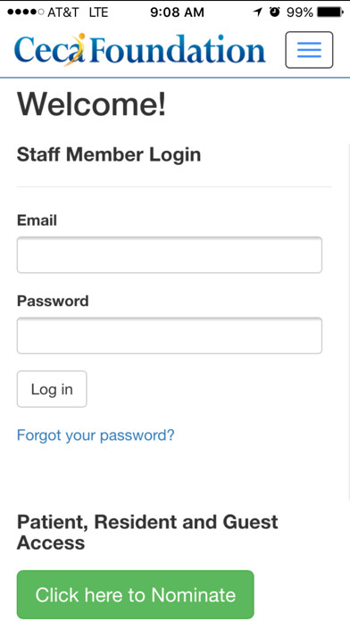350x621 pixels.
Task: Tap the AT&T carrier label
Action: pyautogui.click(x=63, y=12)
